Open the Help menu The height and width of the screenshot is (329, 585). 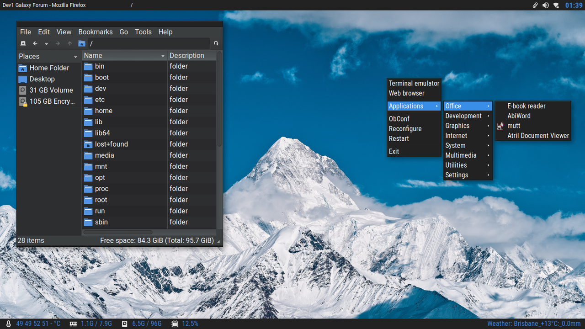pos(165,32)
